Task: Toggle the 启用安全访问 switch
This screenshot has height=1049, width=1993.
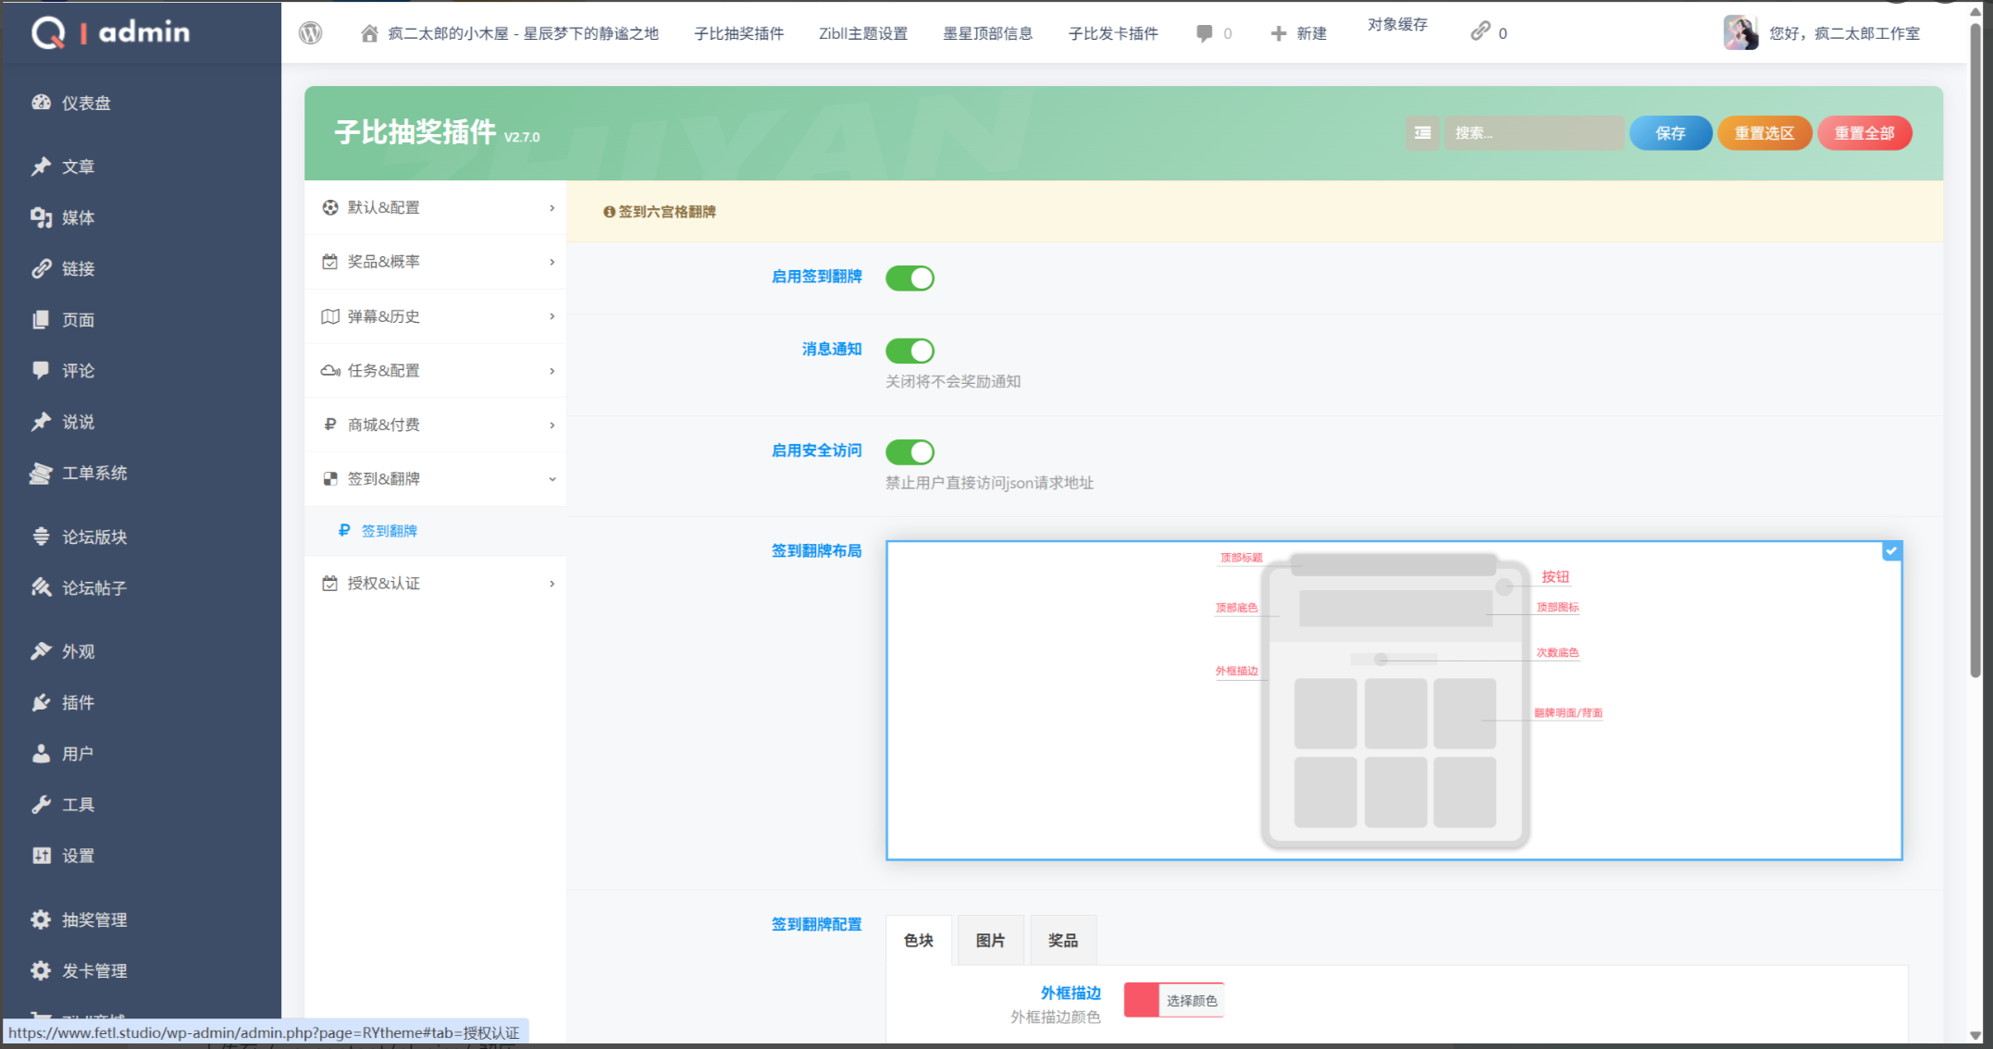Action: [910, 452]
